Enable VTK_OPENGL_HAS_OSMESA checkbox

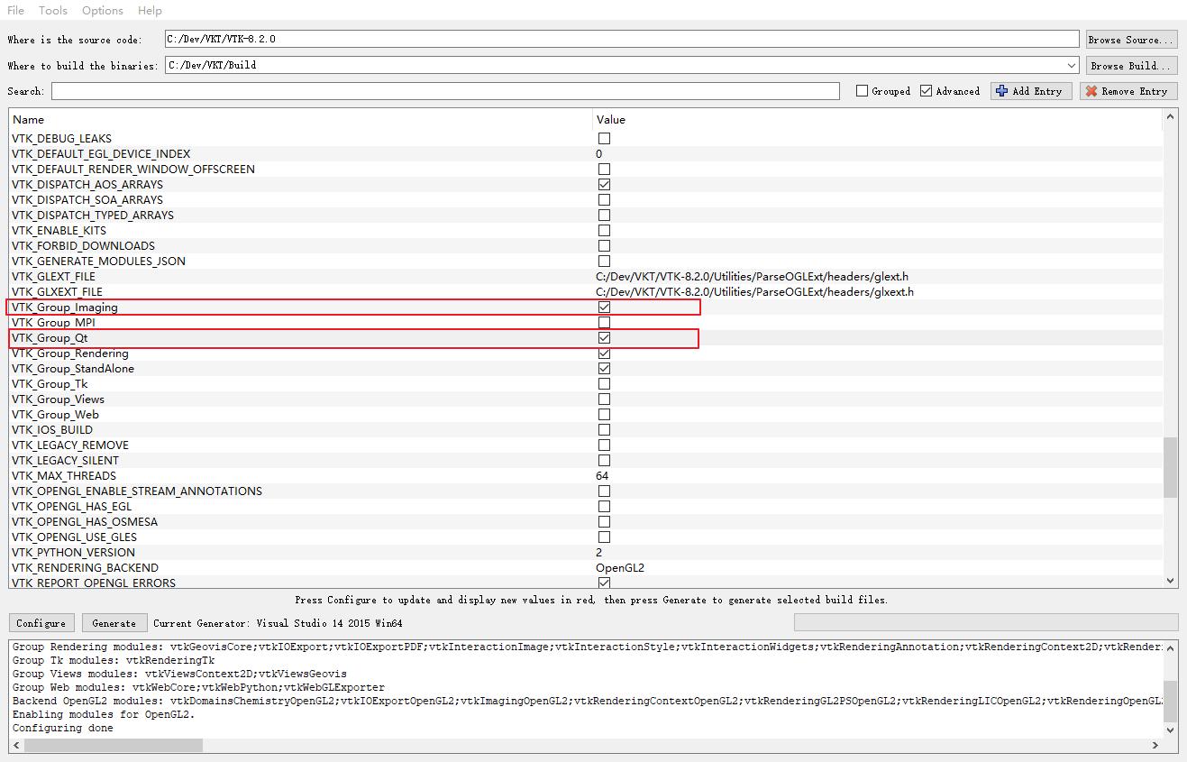pyautogui.click(x=604, y=522)
